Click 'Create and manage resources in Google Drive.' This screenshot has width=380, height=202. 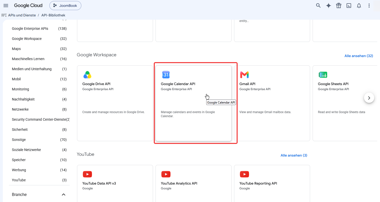(113, 112)
